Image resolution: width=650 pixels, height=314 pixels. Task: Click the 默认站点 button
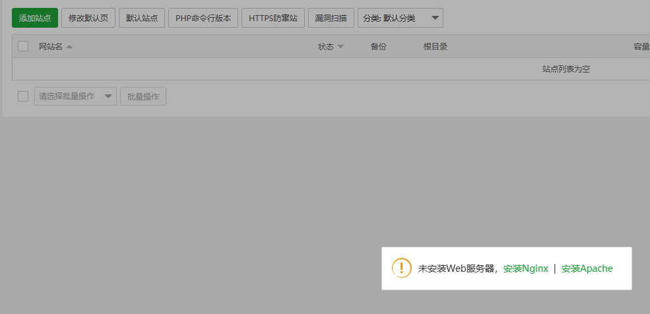(142, 18)
